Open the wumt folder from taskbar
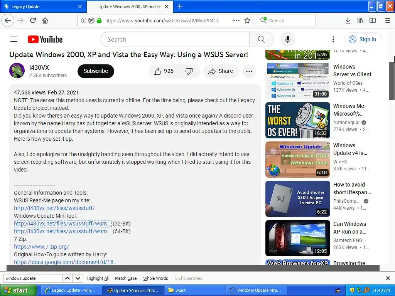The width and height of the screenshot is (395, 296). click(x=195, y=290)
